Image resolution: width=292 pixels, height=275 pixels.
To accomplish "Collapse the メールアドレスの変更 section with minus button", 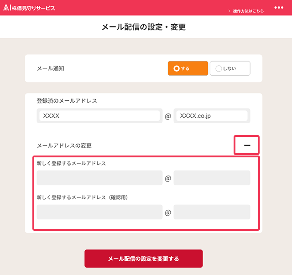I will [x=247, y=145].
